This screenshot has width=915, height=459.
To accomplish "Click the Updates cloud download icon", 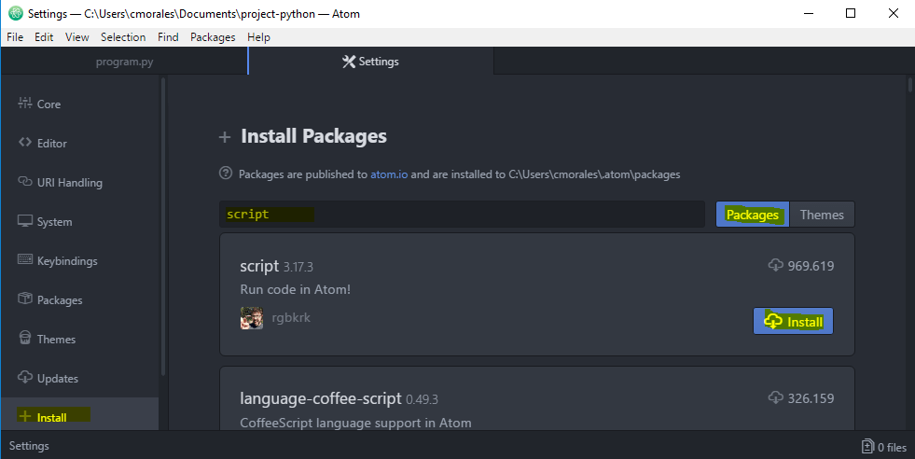I will coord(25,377).
